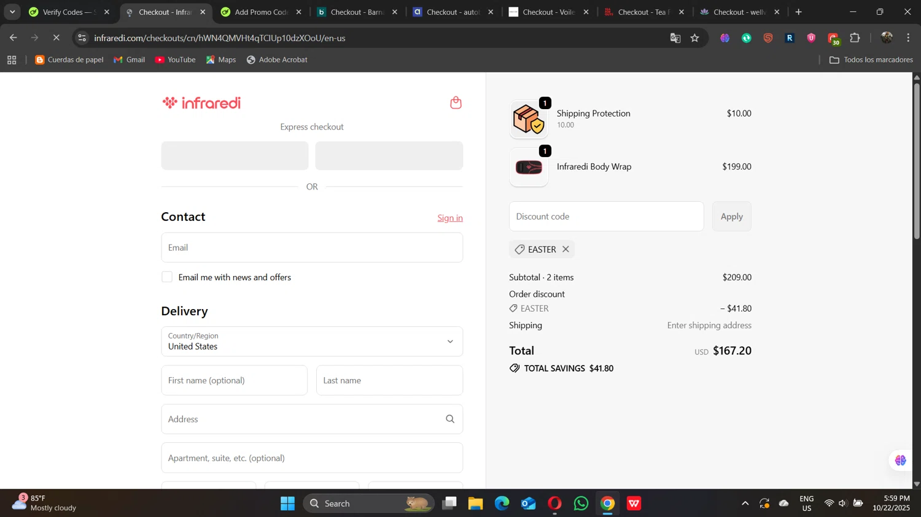The width and height of the screenshot is (921, 517).
Task: Click the address bar URL
Action: pyautogui.click(x=219, y=38)
